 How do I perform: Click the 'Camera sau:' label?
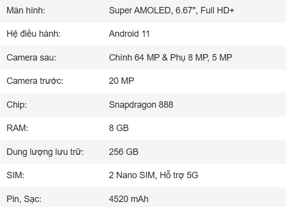(31, 58)
